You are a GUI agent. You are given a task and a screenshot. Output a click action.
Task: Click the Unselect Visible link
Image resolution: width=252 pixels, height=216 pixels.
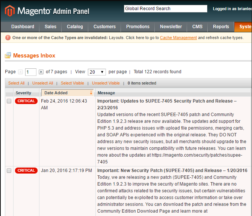pyautogui.click(x=106, y=83)
